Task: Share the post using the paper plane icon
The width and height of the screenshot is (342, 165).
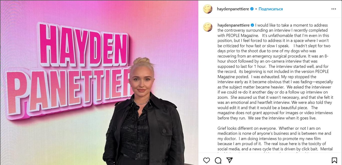Action: (230, 160)
